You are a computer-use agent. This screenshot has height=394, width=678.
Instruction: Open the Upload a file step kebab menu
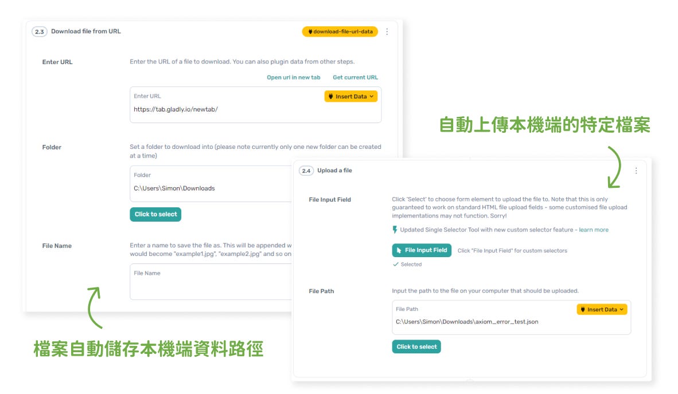click(636, 171)
